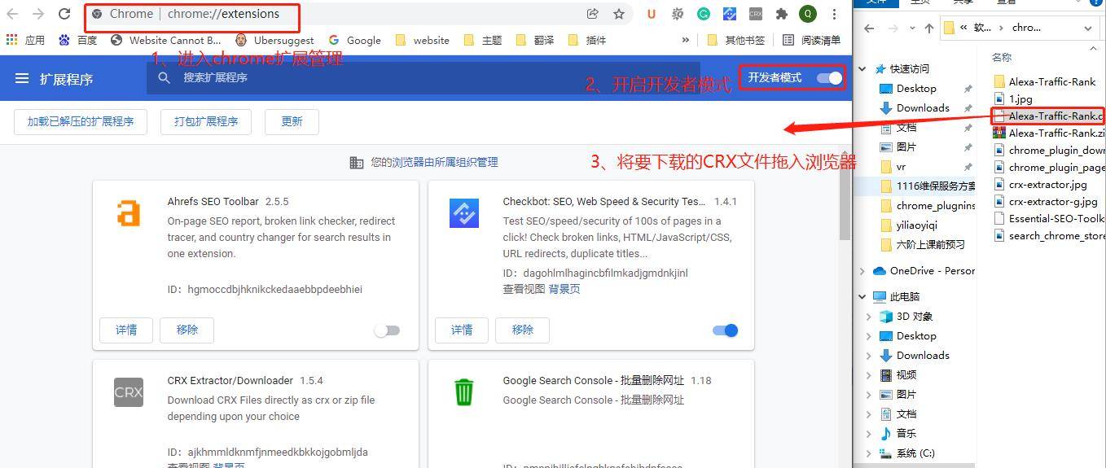Bookmark this page with the star icon
Screen dimensions: 1106x468
click(619, 14)
